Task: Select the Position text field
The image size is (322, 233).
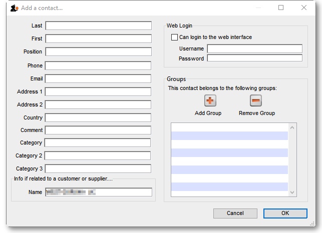Action: click(98, 51)
